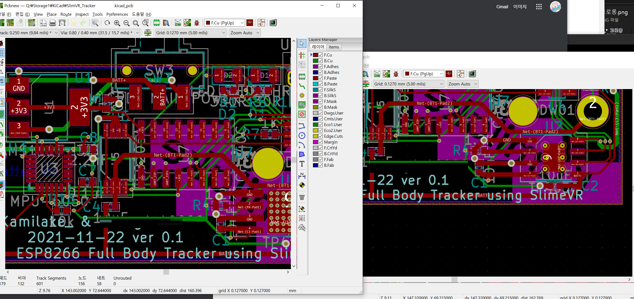
Task: Uncheck the F.SilkS layer visibility
Action: click(320, 90)
